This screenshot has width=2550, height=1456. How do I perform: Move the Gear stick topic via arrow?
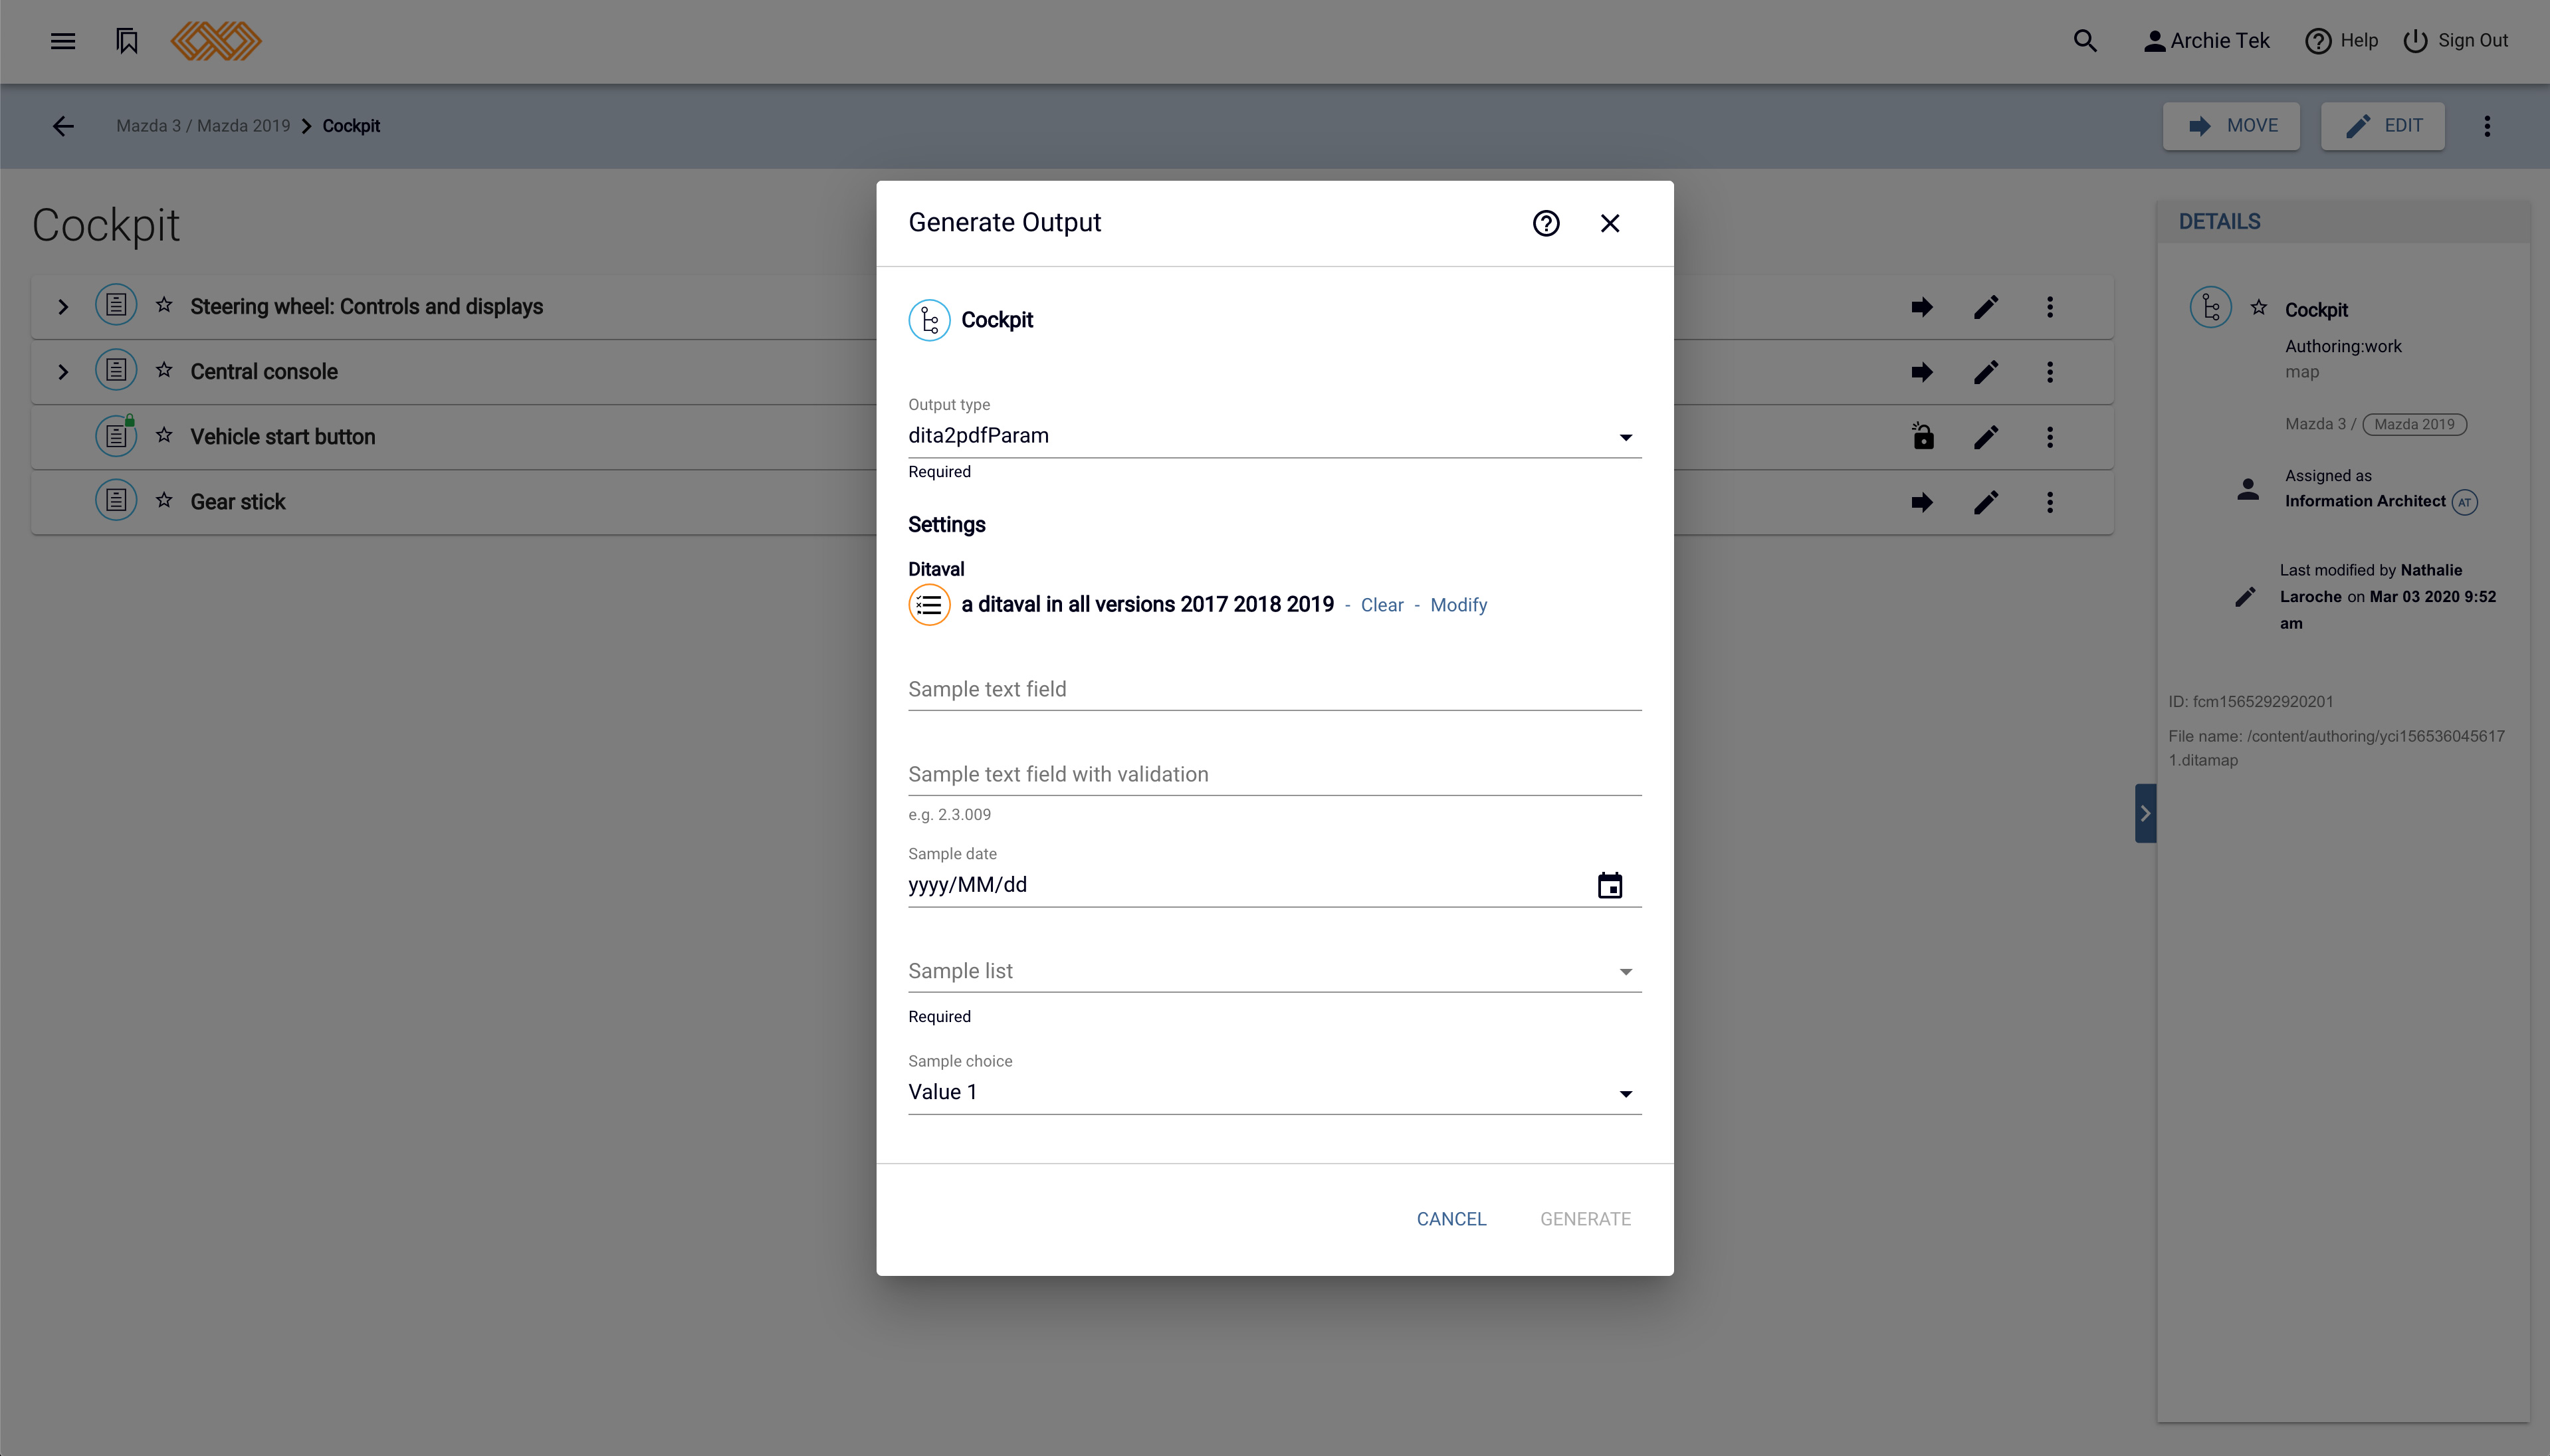click(1922, 502)
